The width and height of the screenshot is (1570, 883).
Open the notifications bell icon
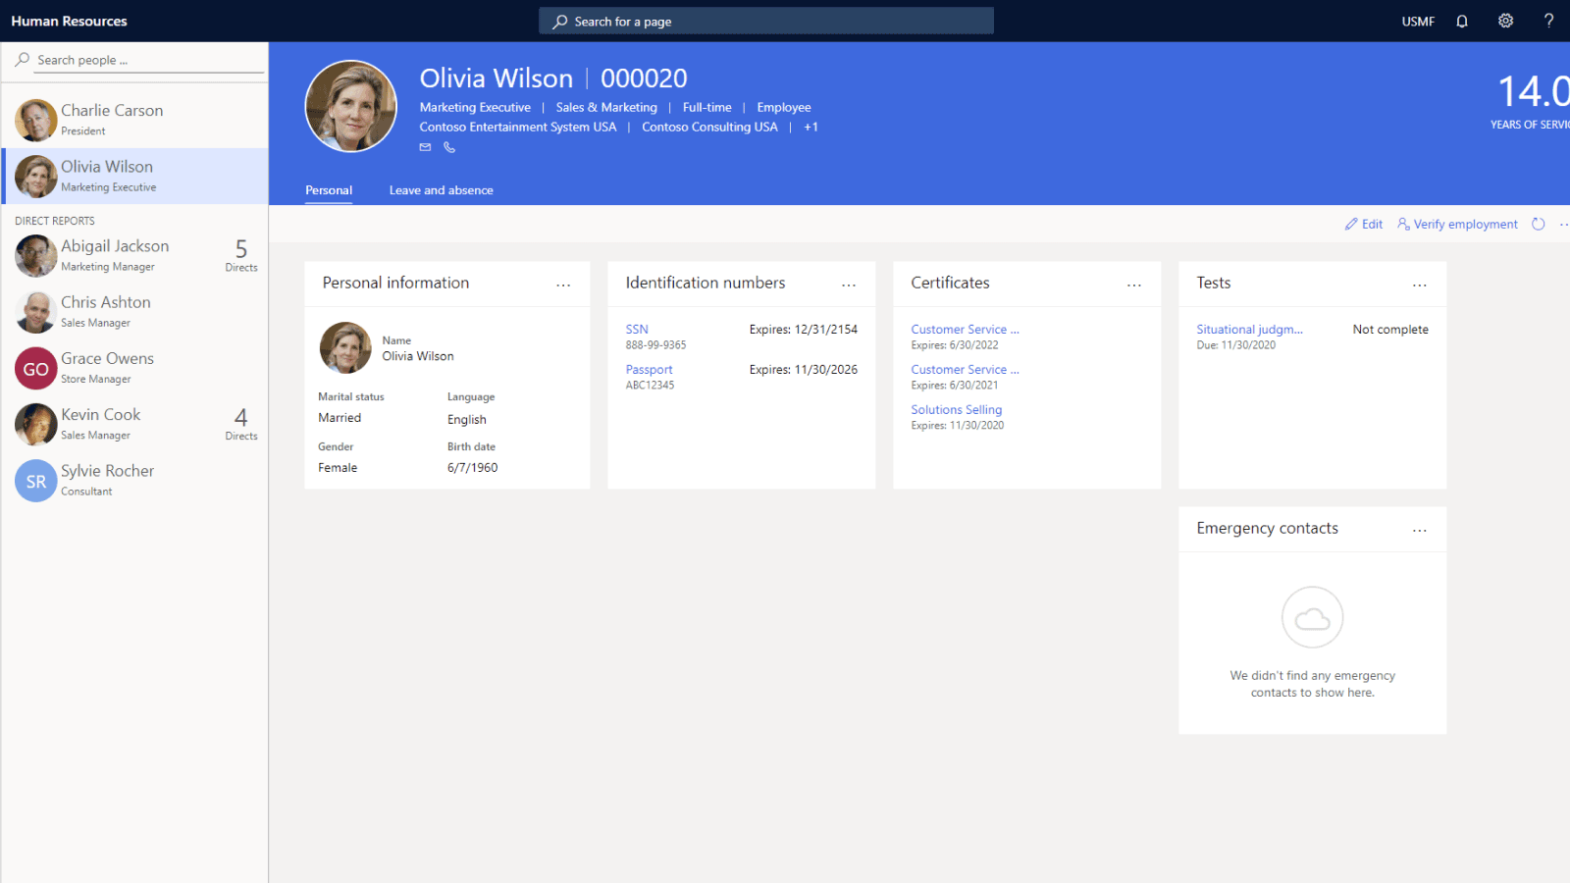point(1461,21)
